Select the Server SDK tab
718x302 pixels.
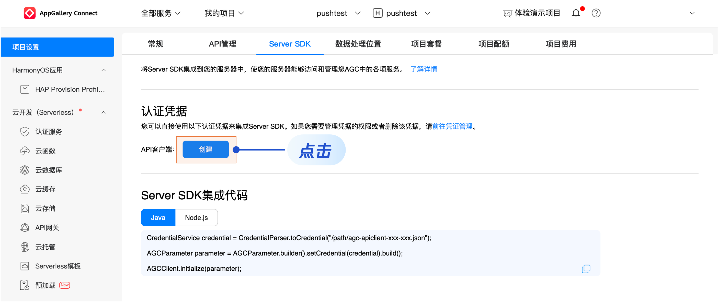click(x=290, y=44)
